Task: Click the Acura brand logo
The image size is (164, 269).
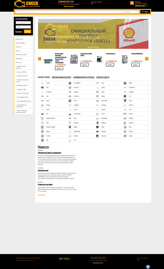Action: [x=42, y=83]
